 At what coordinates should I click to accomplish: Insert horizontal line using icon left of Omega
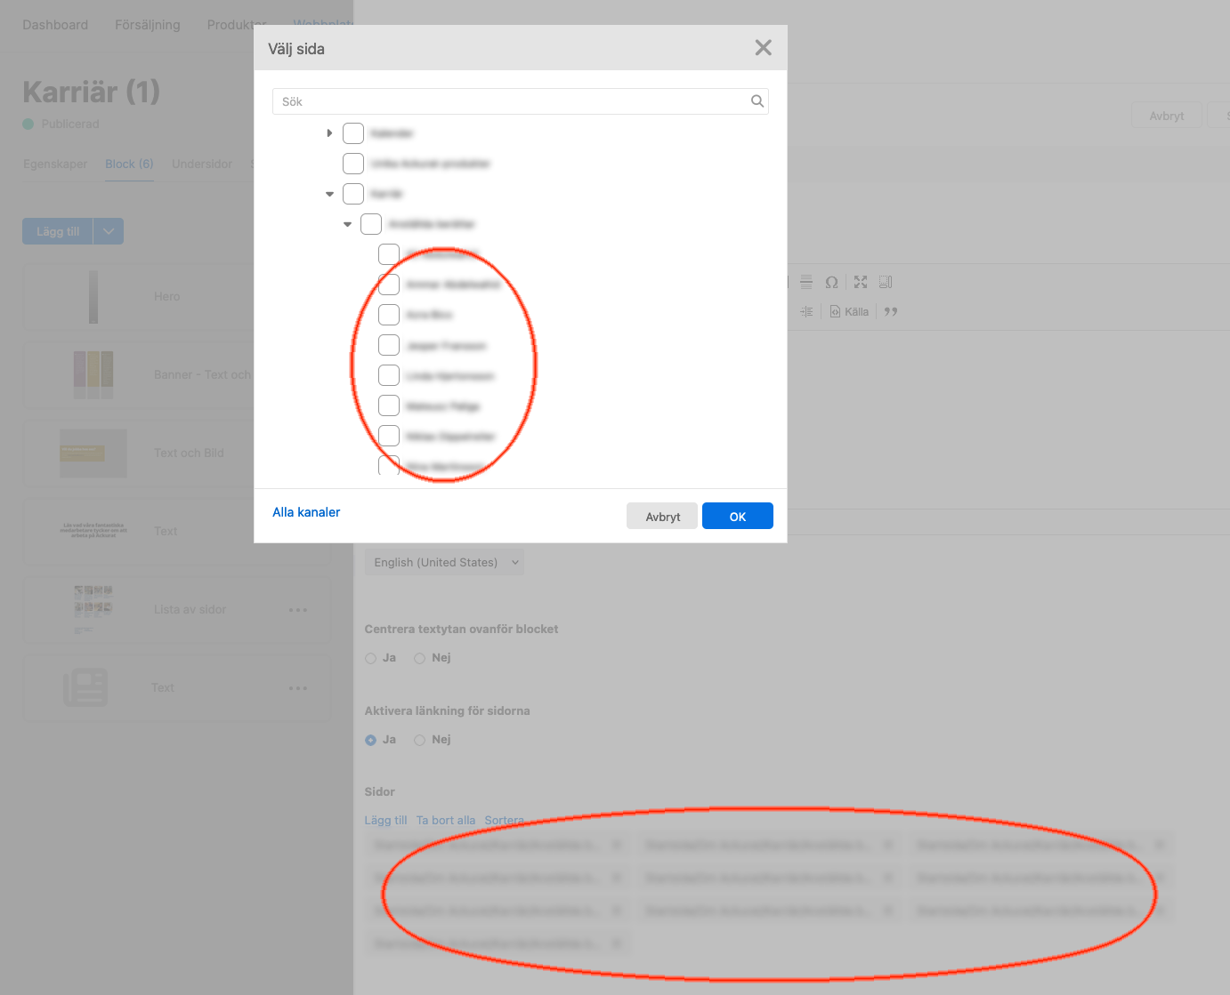806,283
